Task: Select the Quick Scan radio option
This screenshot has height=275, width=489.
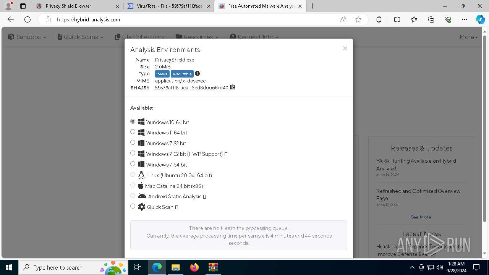Action: coord(133,206)
